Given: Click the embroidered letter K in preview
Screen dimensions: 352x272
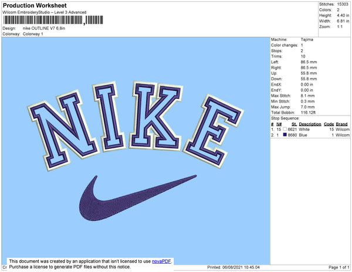Looking at the screenshot, I should [x=157, y=115].
